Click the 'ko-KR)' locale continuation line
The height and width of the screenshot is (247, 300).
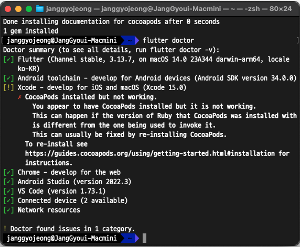(x=28, y=69)
